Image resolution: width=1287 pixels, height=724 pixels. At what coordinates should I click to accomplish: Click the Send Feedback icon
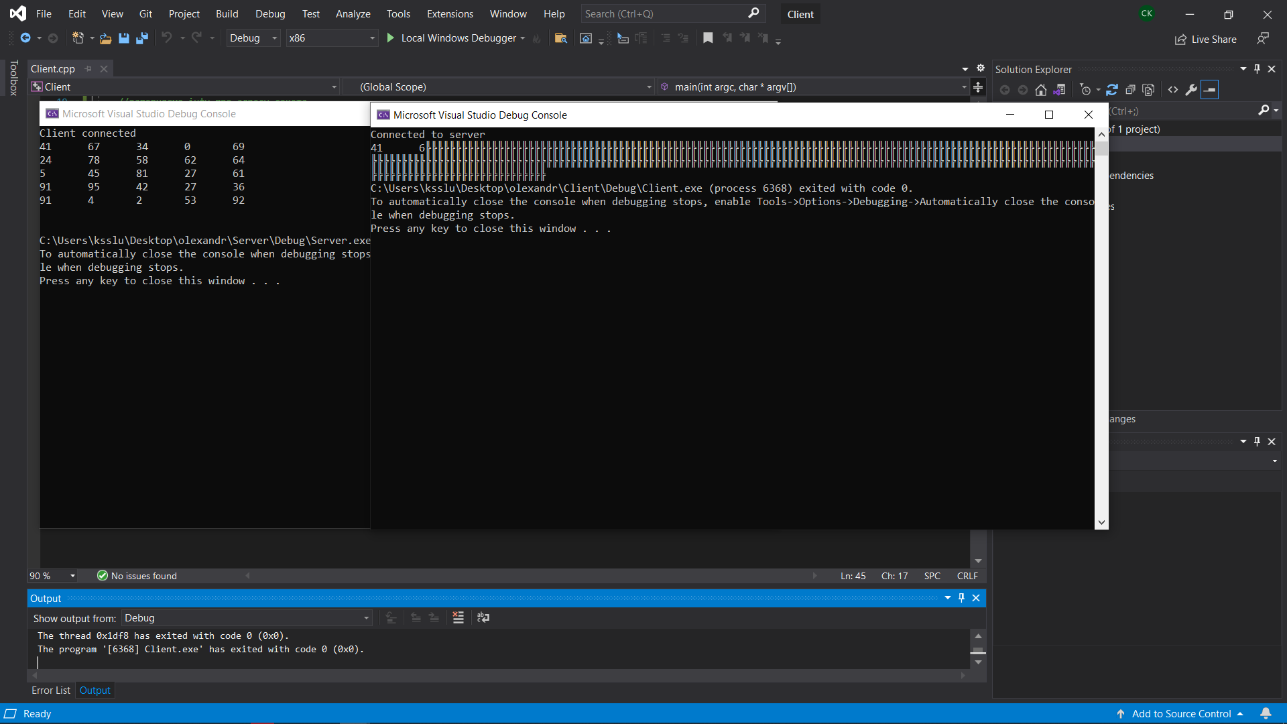(x=1263, y=39)
